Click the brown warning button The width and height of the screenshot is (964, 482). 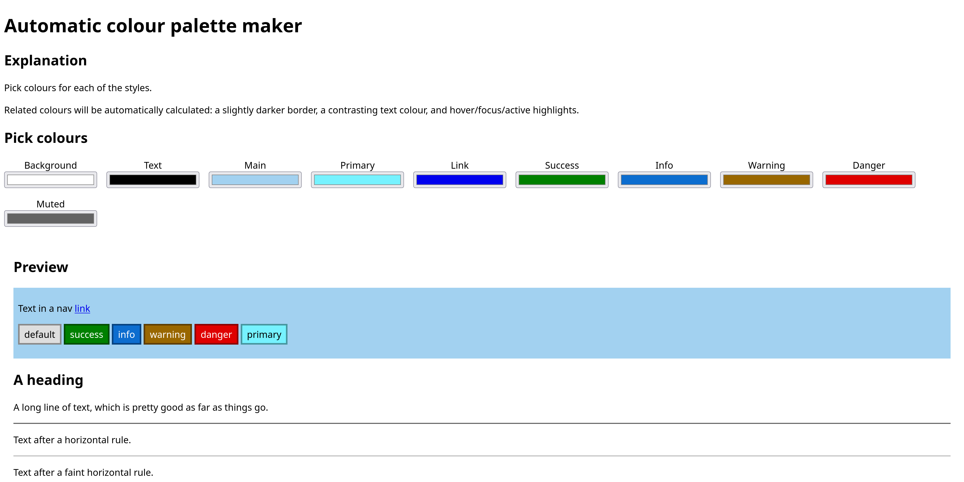pos(167,334)
